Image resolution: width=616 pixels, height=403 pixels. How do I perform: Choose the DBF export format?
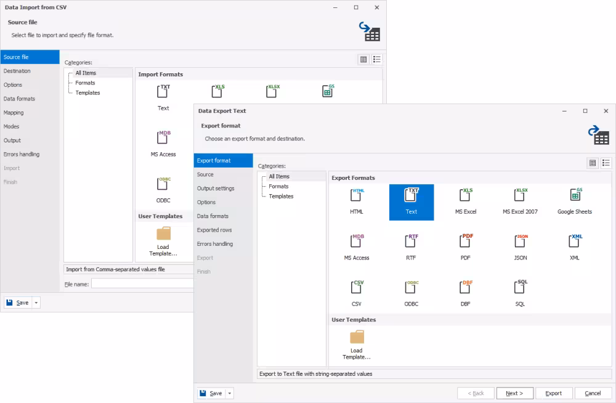click(x=466, y=294)
